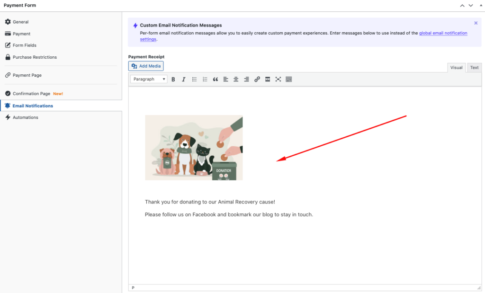Insert a bulleted list
Image resolution: width=485 pixels, height=293 pixels.
pyautogui.click(x=194, y=80)
